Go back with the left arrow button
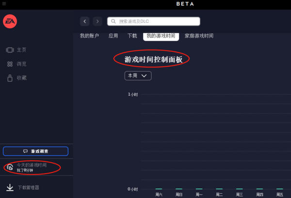Screen dimensions: 291x198 pos(85,21)
